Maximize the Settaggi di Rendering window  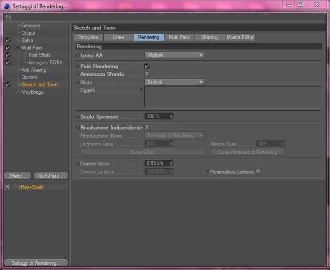click(x=301, y=4)
